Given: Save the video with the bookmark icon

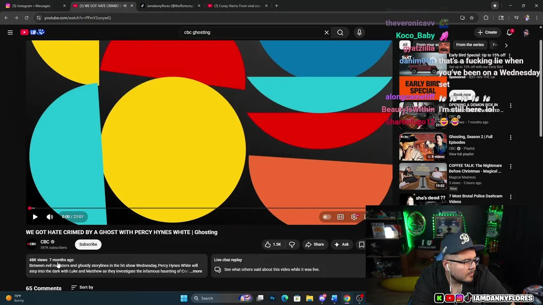Looking at the screenshot, I should tap(361, 244).
